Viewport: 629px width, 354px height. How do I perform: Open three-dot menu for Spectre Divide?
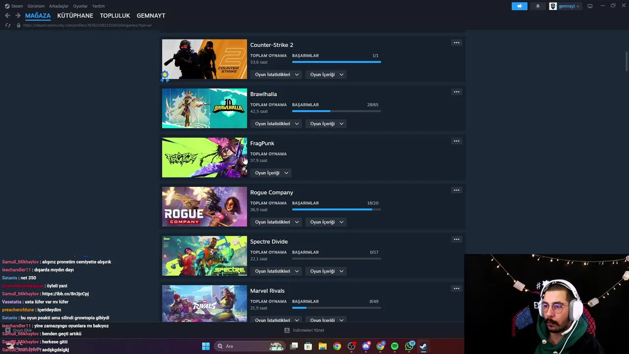[x=457, y=239]
